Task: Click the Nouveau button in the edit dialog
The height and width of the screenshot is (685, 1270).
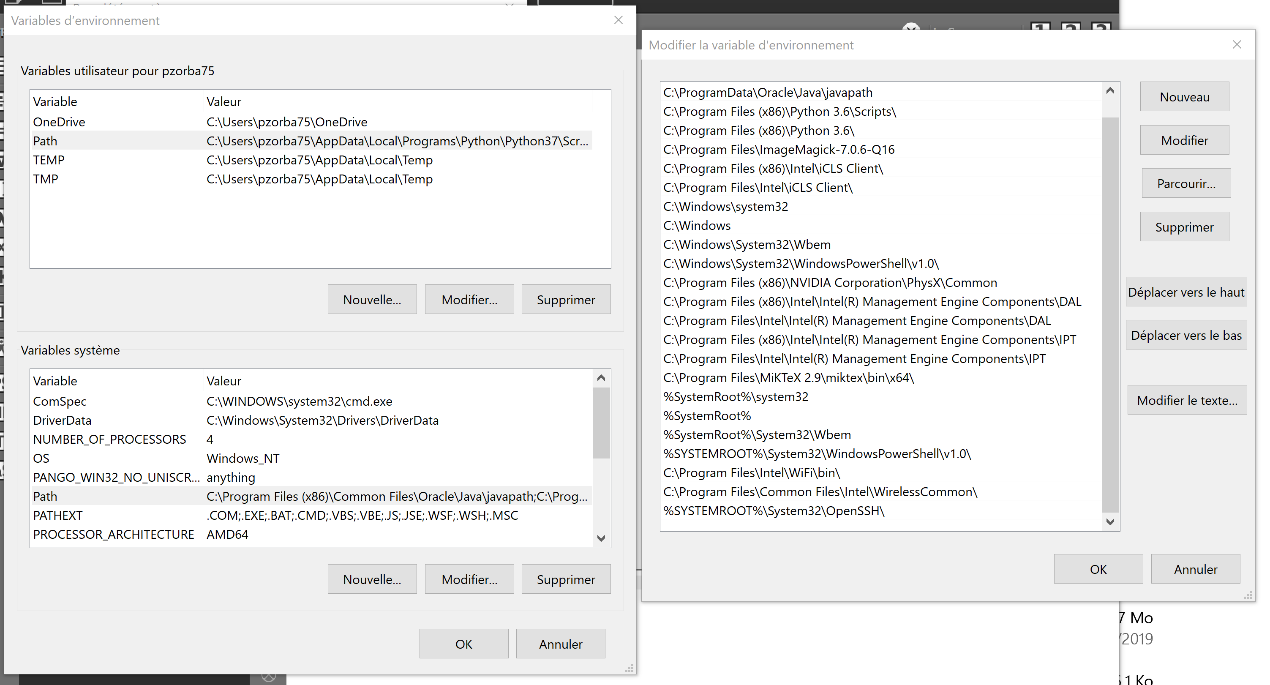Action: point(1184,97)
